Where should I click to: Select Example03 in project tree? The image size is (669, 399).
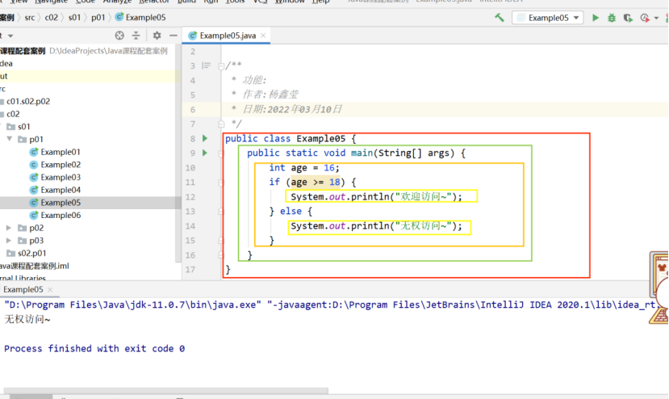[61, 177]
